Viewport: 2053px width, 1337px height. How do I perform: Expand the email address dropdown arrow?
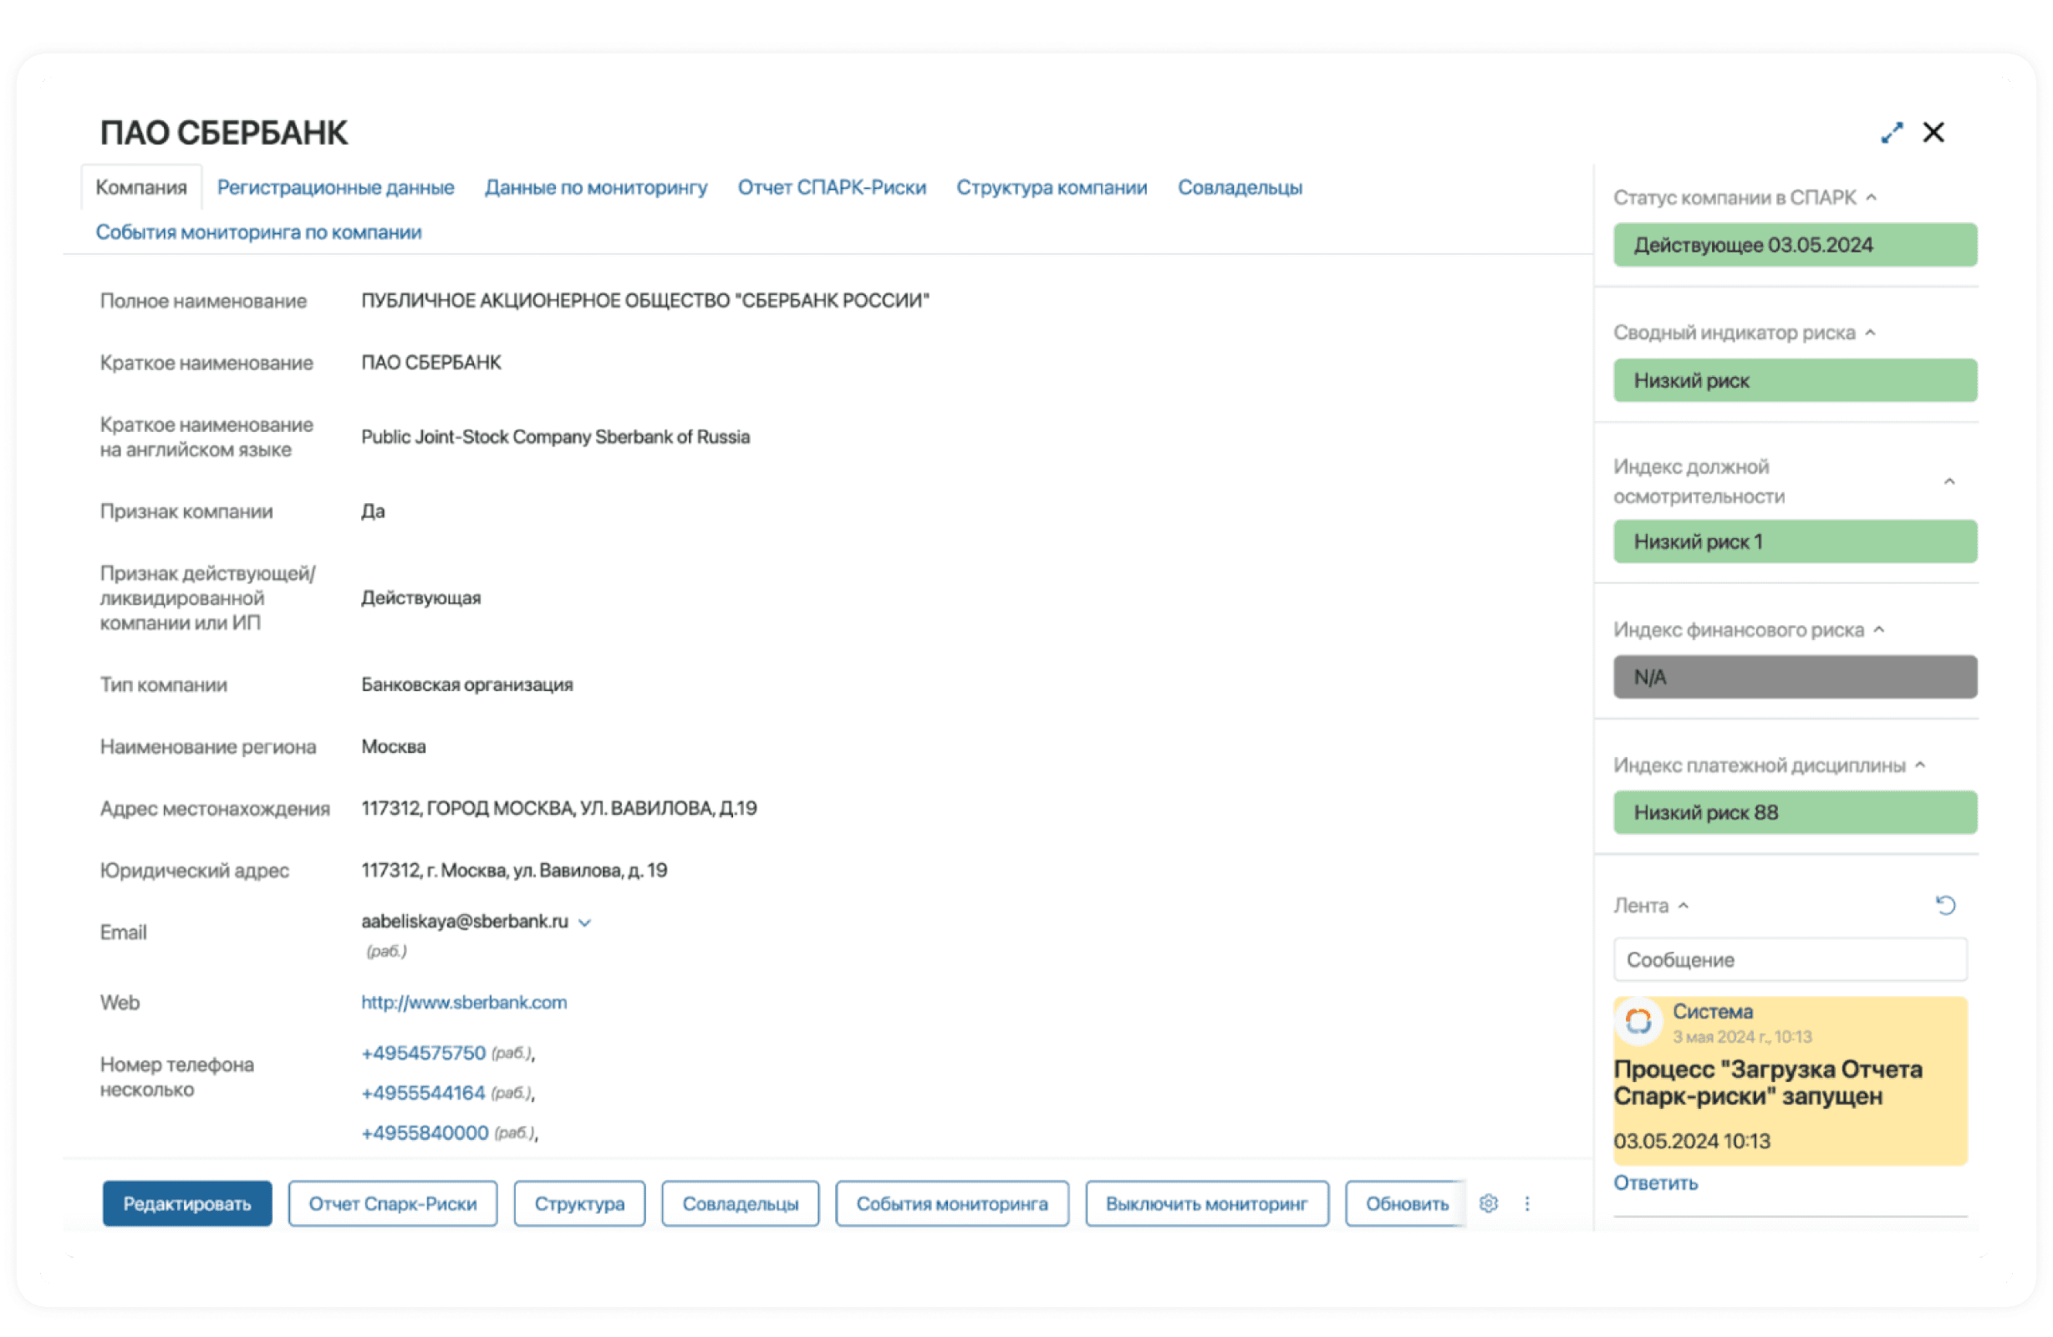click(x=584, y=923)
